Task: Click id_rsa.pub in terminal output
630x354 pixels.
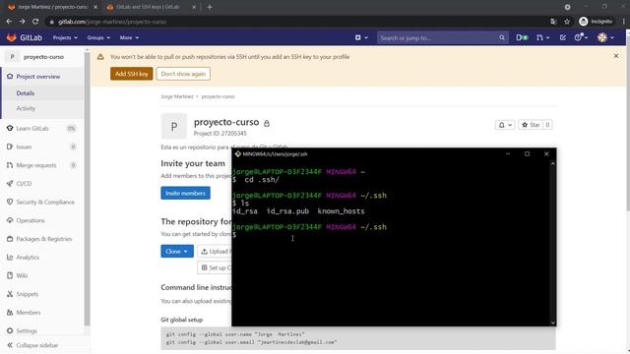Action: pyautogui.click(x=287, y=211)
